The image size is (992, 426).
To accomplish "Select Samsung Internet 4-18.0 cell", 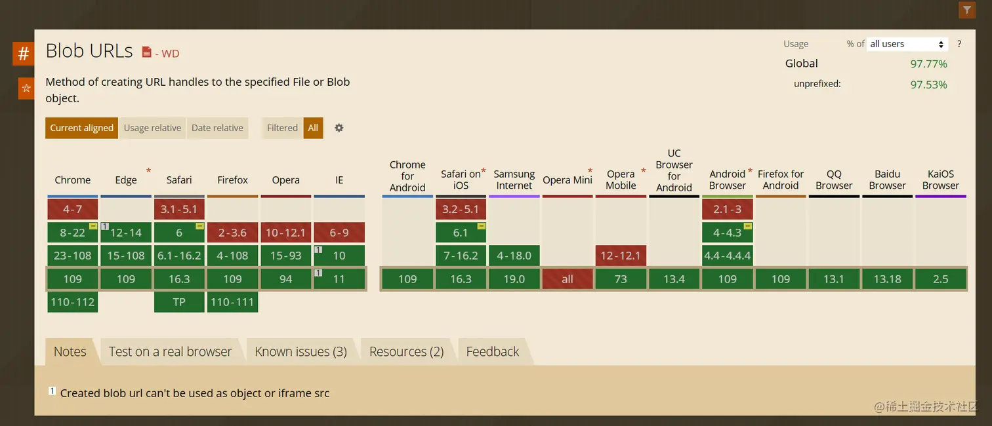I will (514, 256).
